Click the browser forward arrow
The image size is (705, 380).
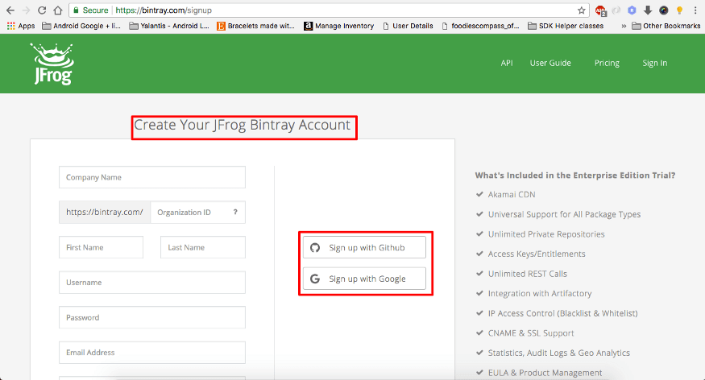pyautogui.click(x=26, y=10)
